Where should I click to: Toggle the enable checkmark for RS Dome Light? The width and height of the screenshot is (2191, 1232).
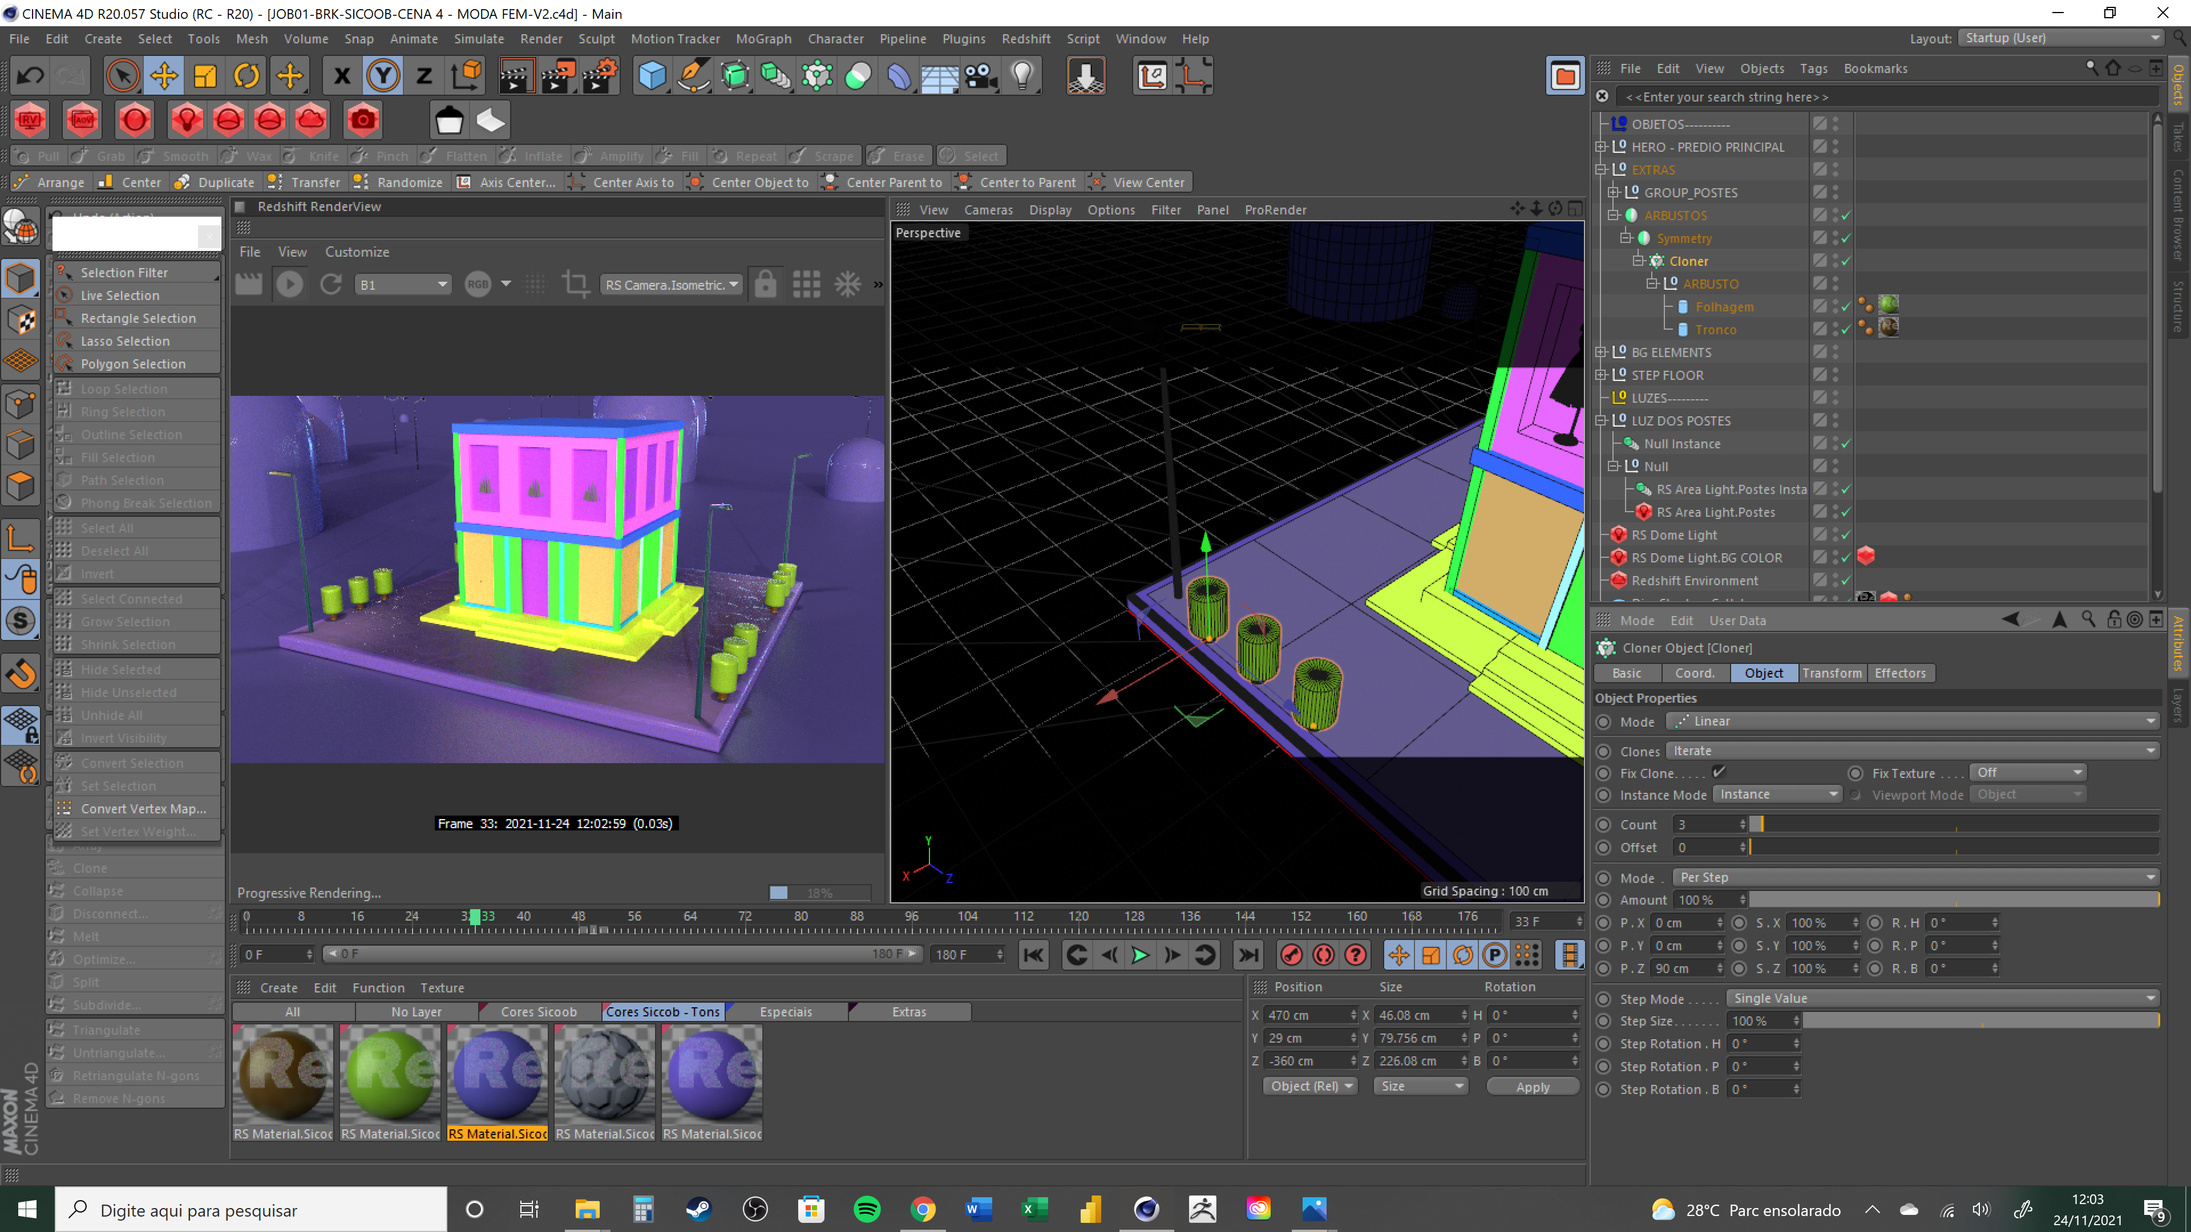(1846, 535)
